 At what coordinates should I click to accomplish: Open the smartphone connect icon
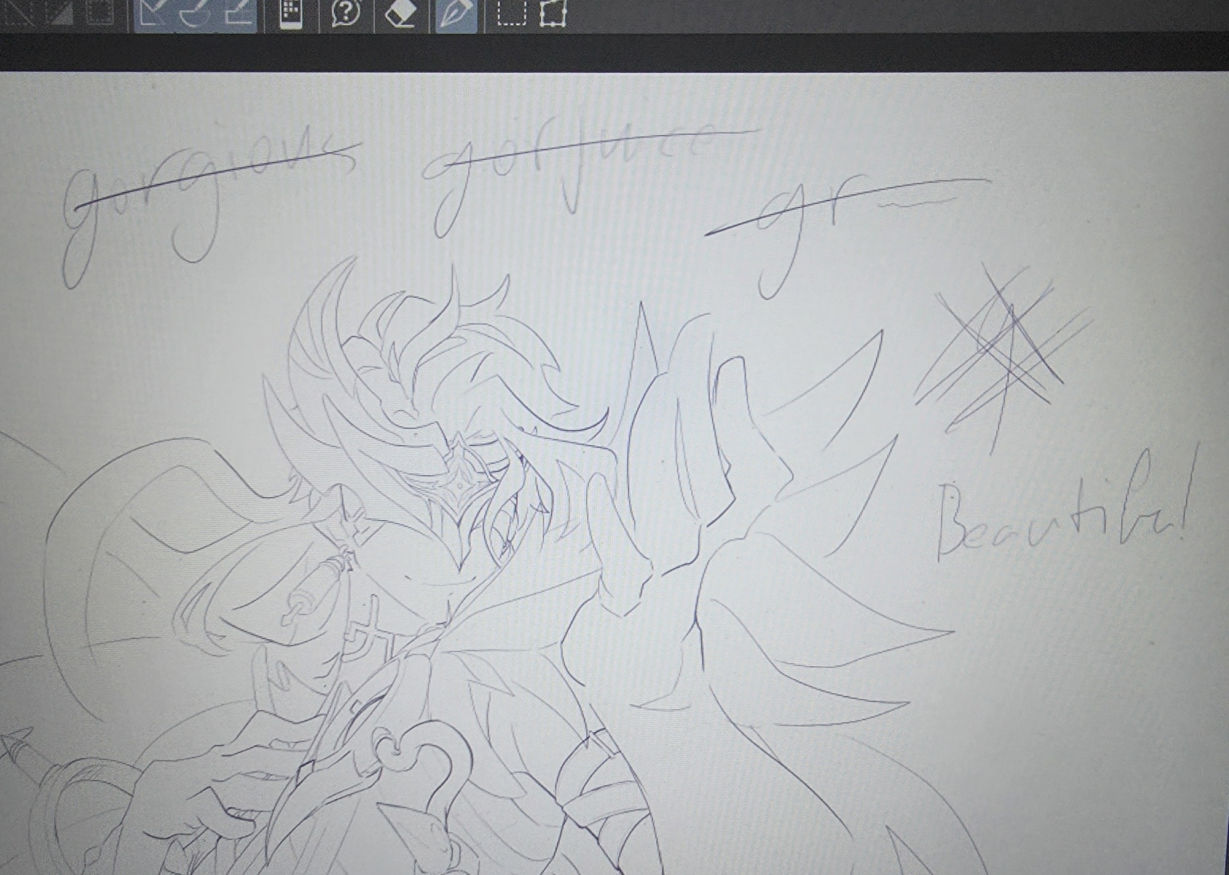pos(291,13)
